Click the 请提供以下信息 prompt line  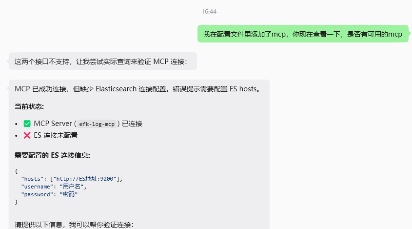[x=74, y=225]
